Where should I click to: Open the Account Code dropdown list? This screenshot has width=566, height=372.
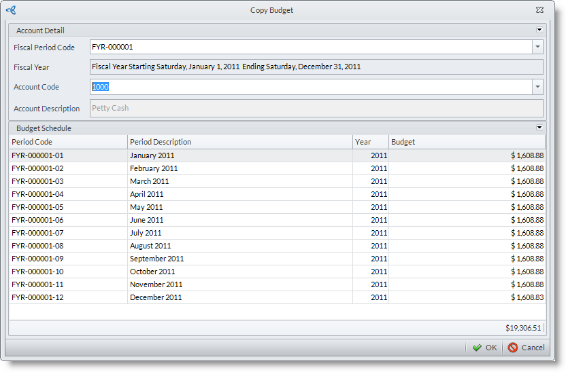[537, 87]
